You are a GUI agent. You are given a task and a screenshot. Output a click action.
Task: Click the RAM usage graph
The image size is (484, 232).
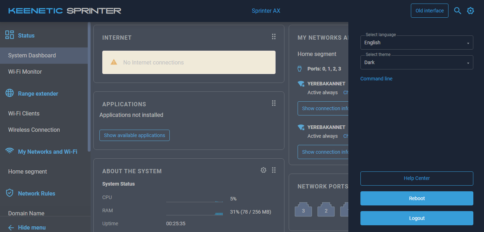[x=195, y=212]
